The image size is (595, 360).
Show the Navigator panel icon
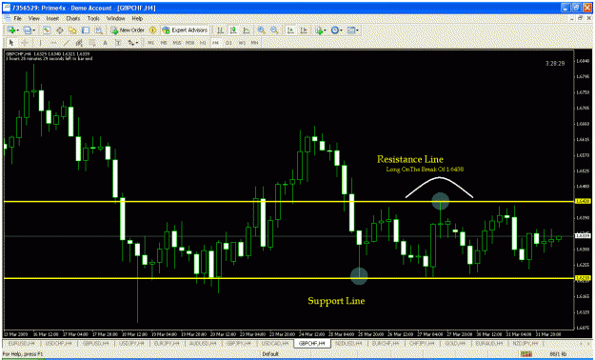click(72, 30)
